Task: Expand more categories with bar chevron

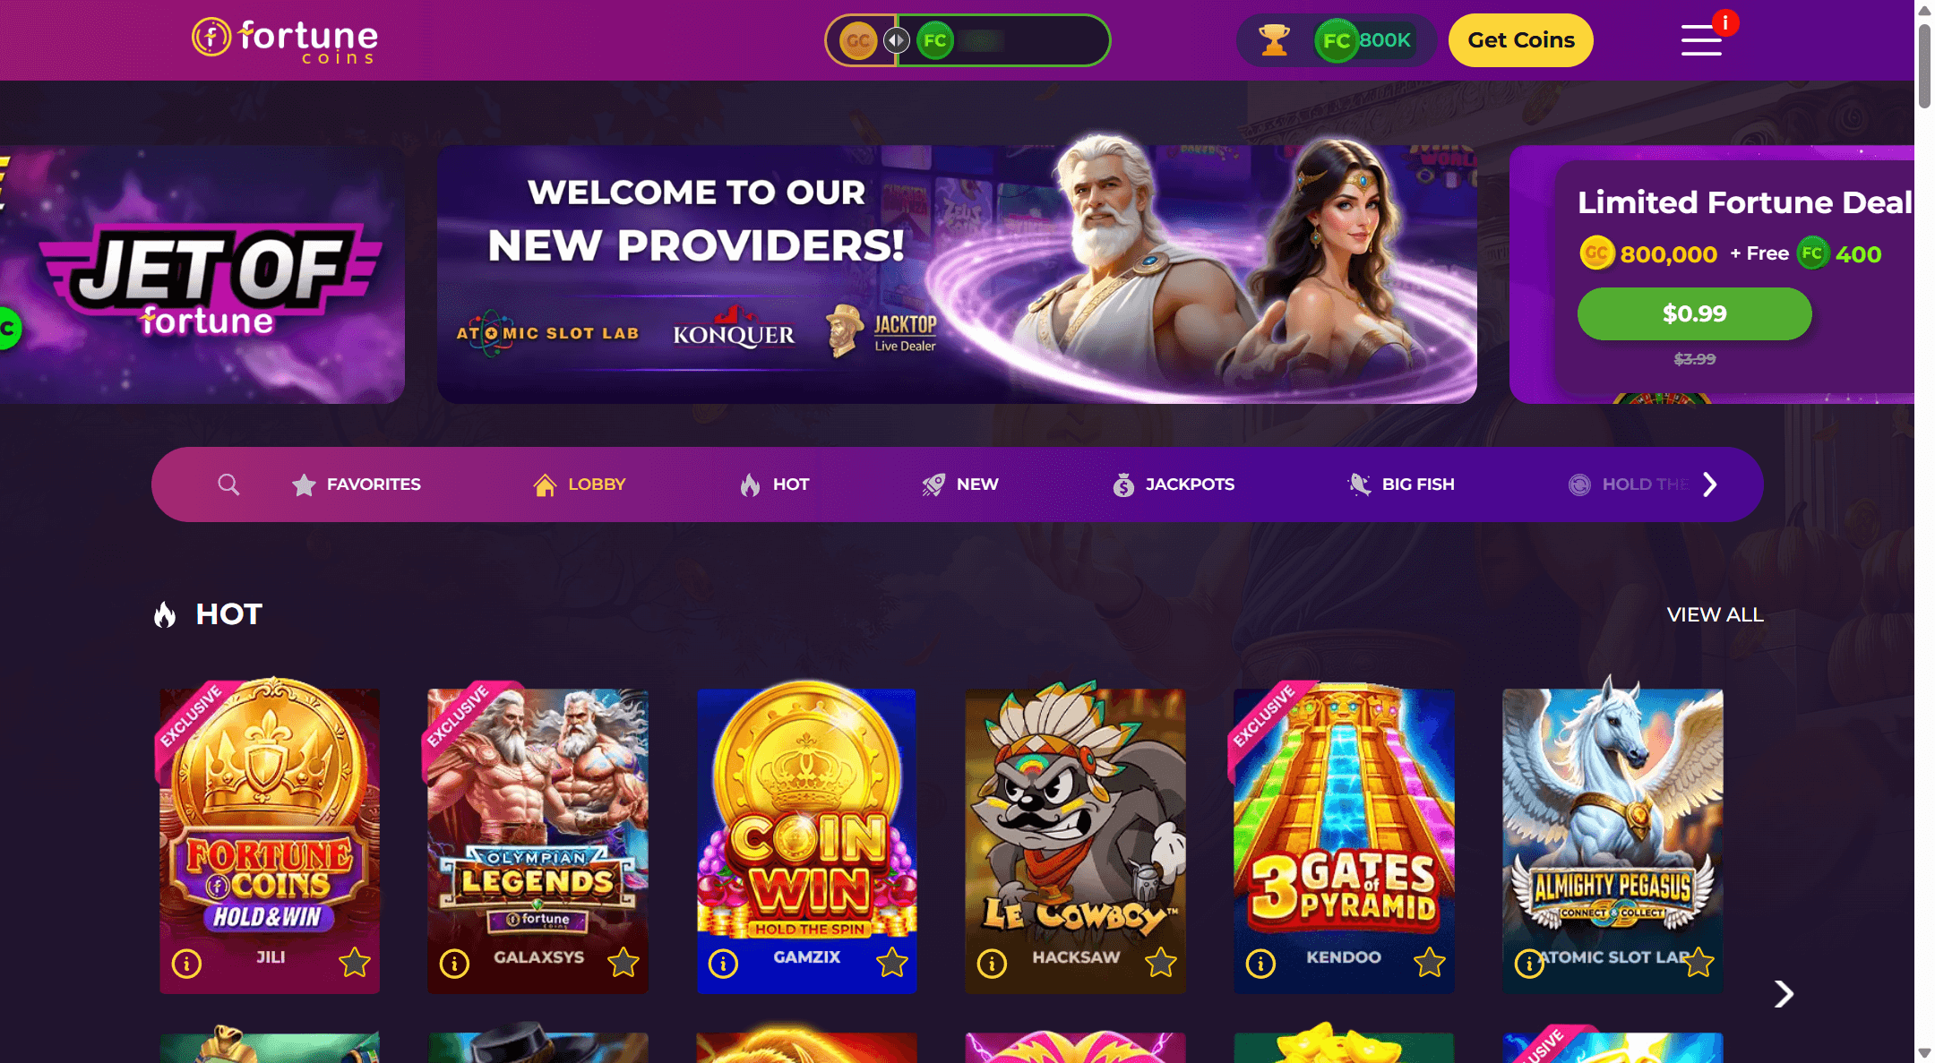Action: coord(1710,484)
